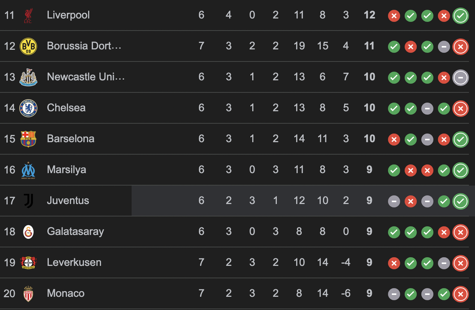Click the Borussia Dortmund BVB logo
Image resolution: width=475 pixels, height=310 pixels.
(28, 46)
